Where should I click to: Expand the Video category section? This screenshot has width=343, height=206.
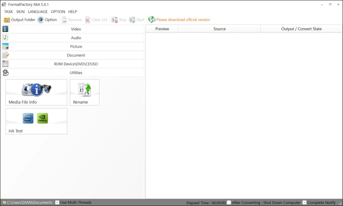pos(76,29)
